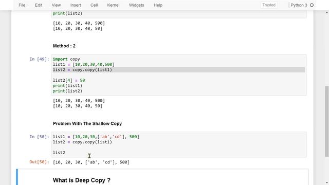Screen dimensions: 329x185
Task: Click the Method : 2 markdown heading
Action: click(64, 46)
